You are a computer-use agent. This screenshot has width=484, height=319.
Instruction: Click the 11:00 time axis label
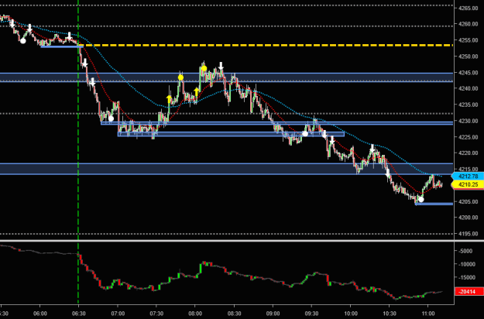click(427, 314)
